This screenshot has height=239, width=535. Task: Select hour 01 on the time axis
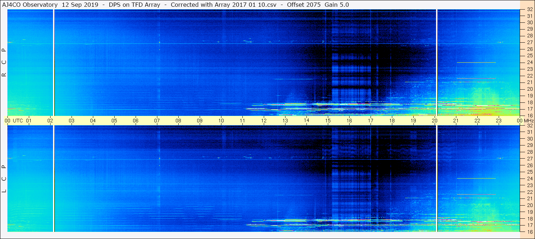click(x=29, y=121)
